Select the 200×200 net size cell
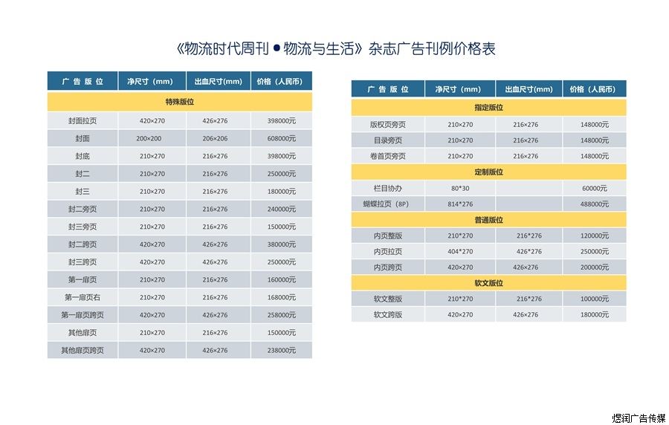669x425 pixels. tap(149, 138)
